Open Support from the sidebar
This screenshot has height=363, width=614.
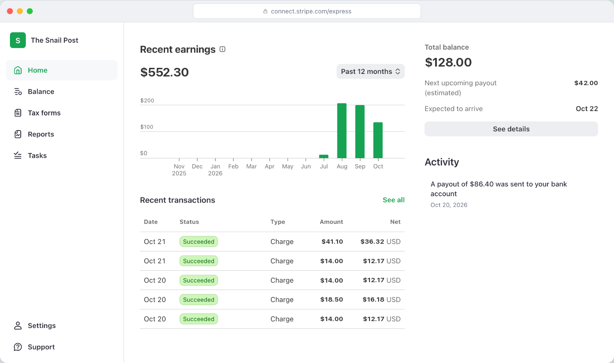tap(62, 347)
